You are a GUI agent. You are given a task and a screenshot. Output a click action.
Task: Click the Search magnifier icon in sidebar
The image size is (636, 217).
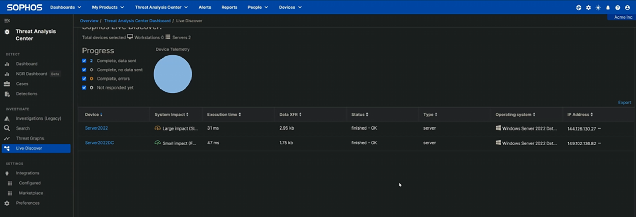pos(7,128)
